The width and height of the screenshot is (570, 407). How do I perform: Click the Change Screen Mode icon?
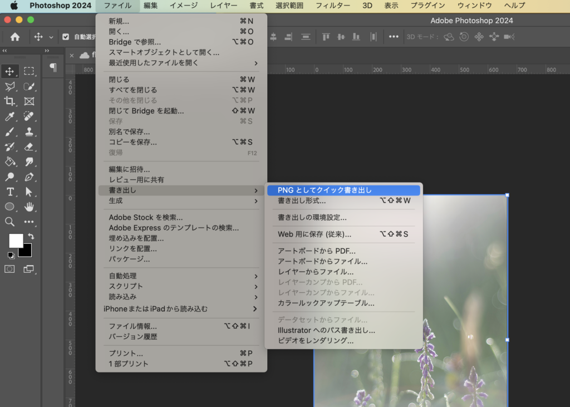click(29, 269)
